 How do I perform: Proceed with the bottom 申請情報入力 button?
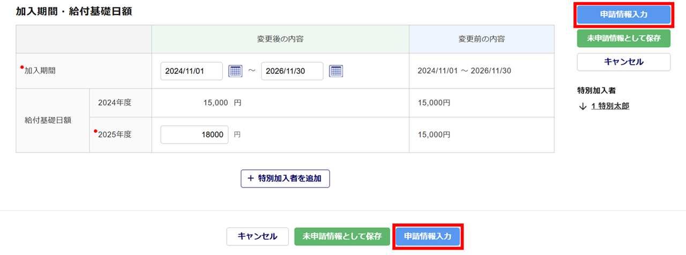(428, 236)
